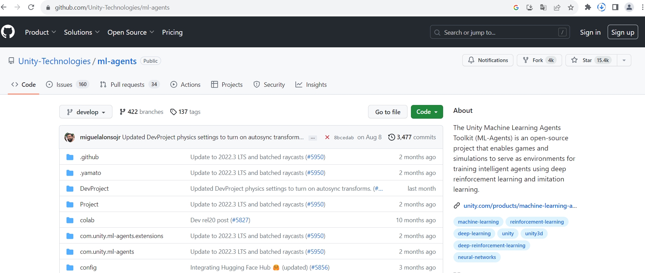Toggle browser side panel icon
Viewport: 645px width, 273px height.
click(x=615, y=7)
